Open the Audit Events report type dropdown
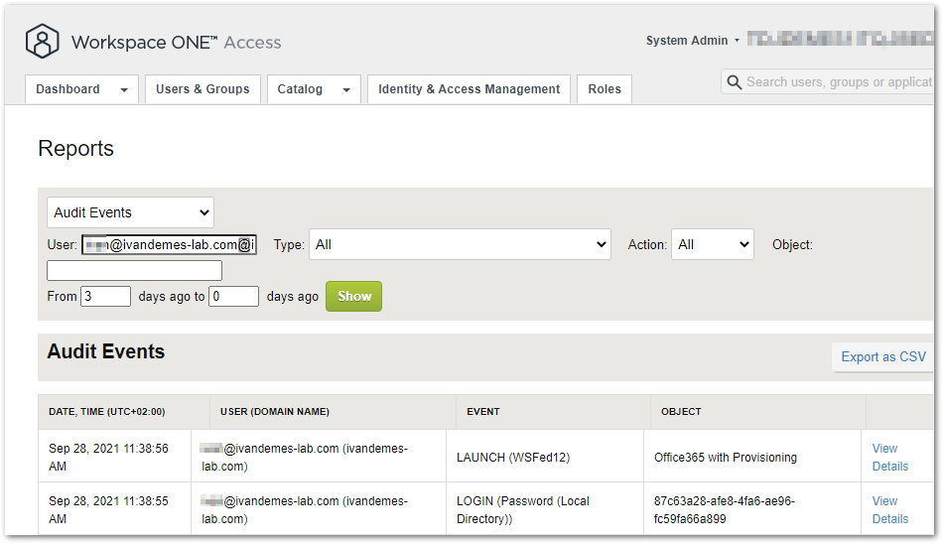This screenshot has width=943, height=544. [x=130, y=212]
